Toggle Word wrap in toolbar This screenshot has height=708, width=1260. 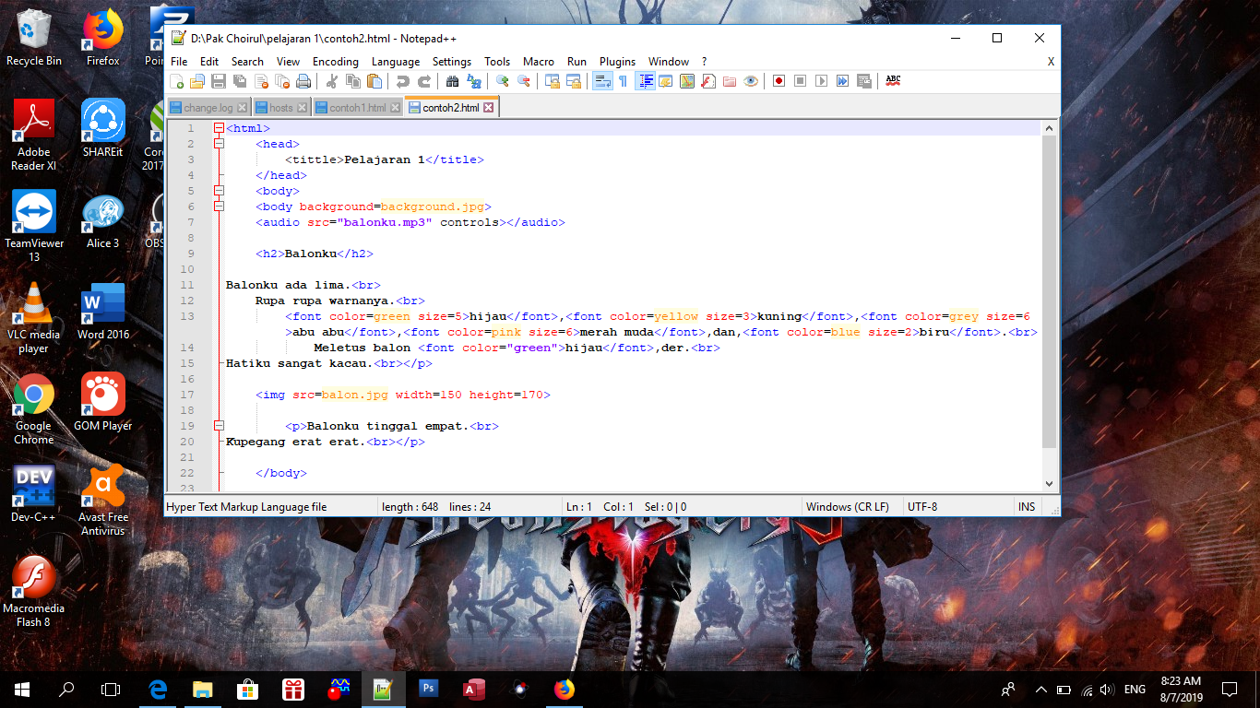[601, 81]
